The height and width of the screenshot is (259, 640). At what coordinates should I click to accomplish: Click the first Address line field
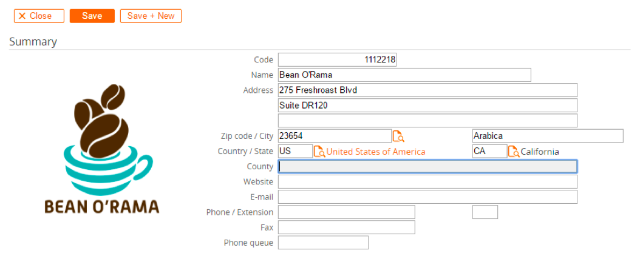[427, 90]
